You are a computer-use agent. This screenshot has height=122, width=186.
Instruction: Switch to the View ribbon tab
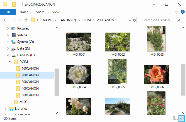click(x=56, y=12)
